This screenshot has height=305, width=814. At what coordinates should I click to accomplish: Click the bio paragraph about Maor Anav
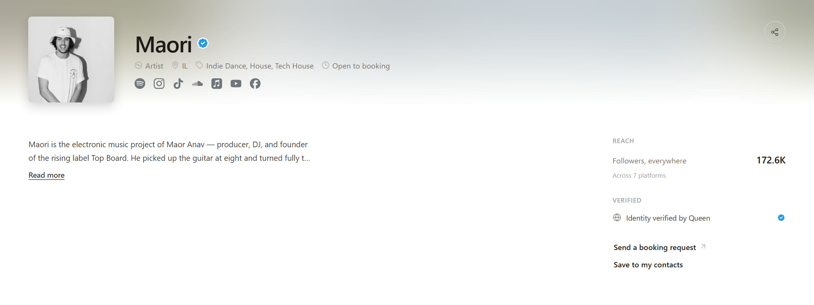(x=169, y=151)
